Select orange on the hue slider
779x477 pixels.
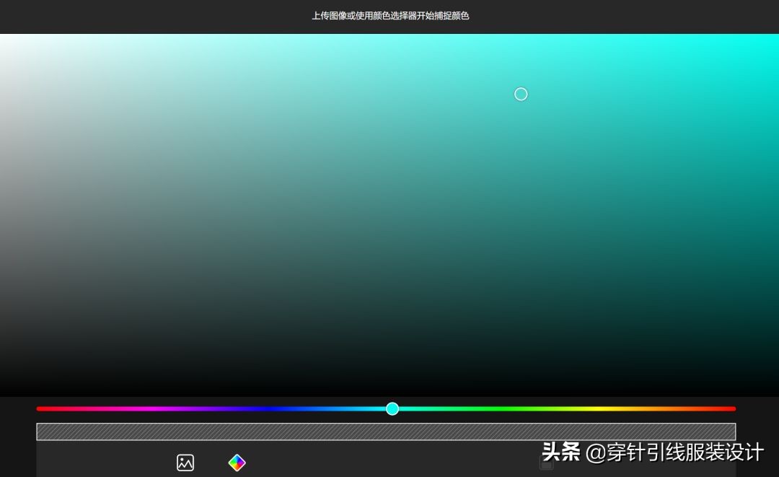click(x=664, y=408)
